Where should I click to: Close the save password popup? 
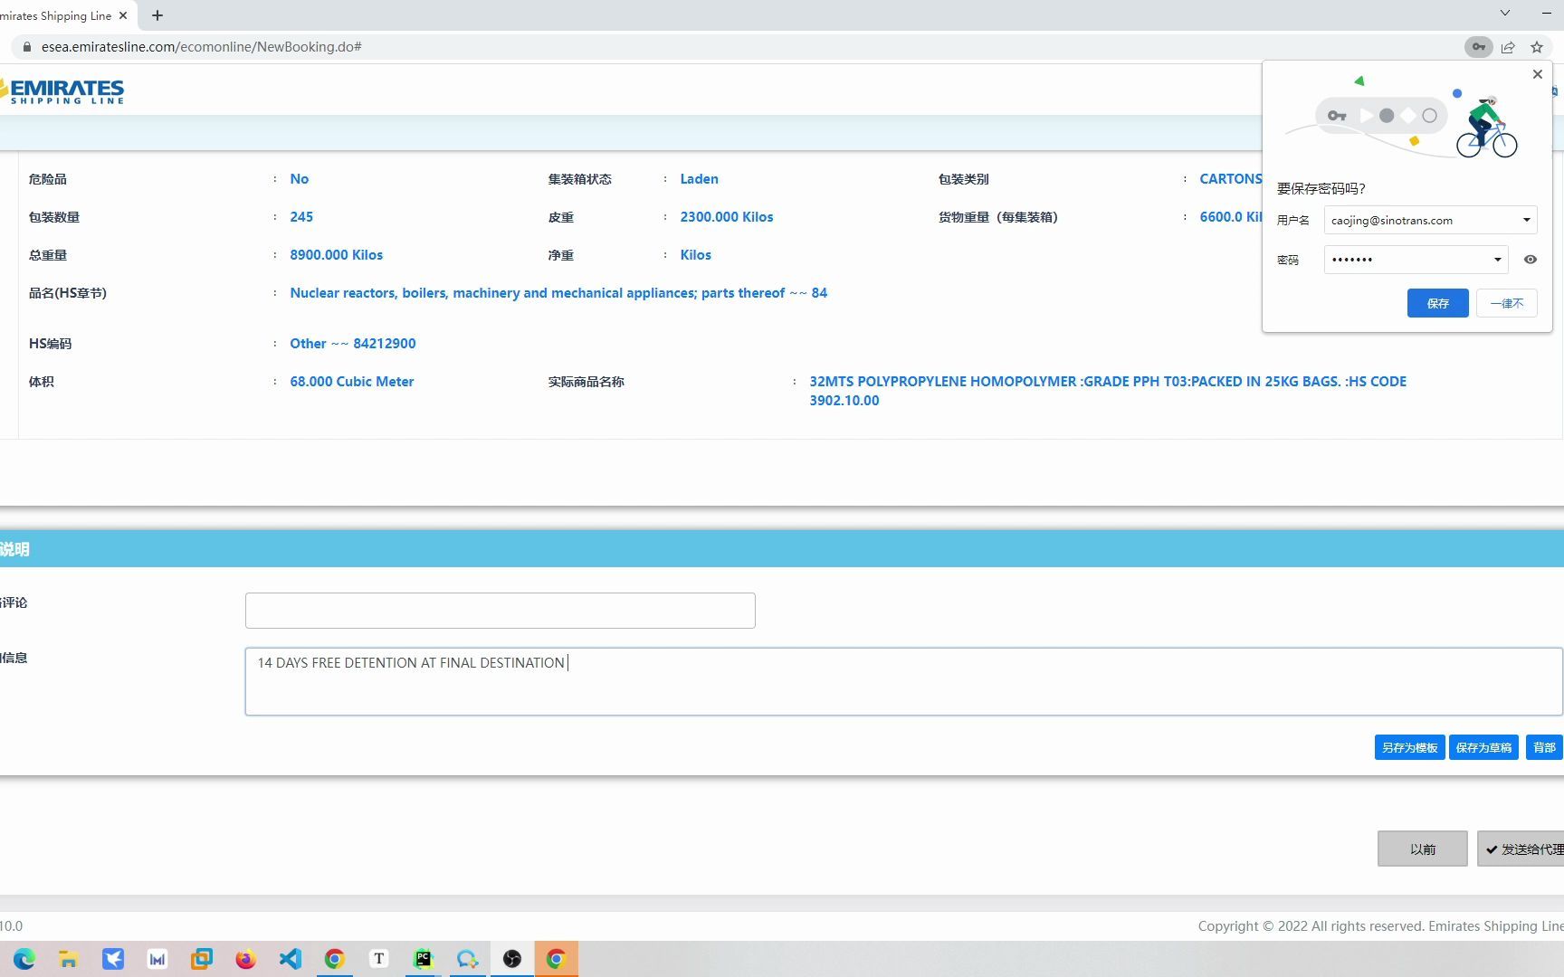1537,74
